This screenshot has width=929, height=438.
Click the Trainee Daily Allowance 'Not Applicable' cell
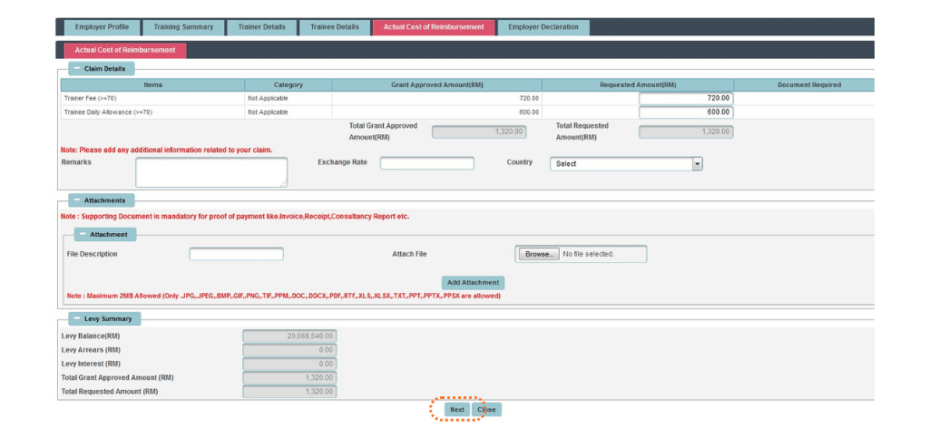(288, 112)
